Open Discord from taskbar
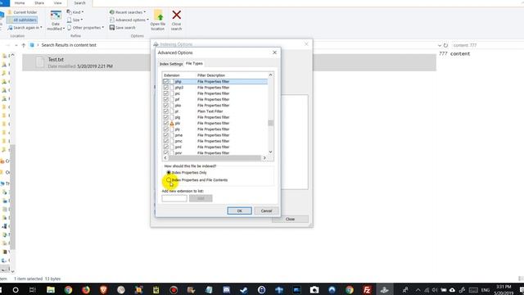Screen dimensions: 524x295 tap(226, 289)
